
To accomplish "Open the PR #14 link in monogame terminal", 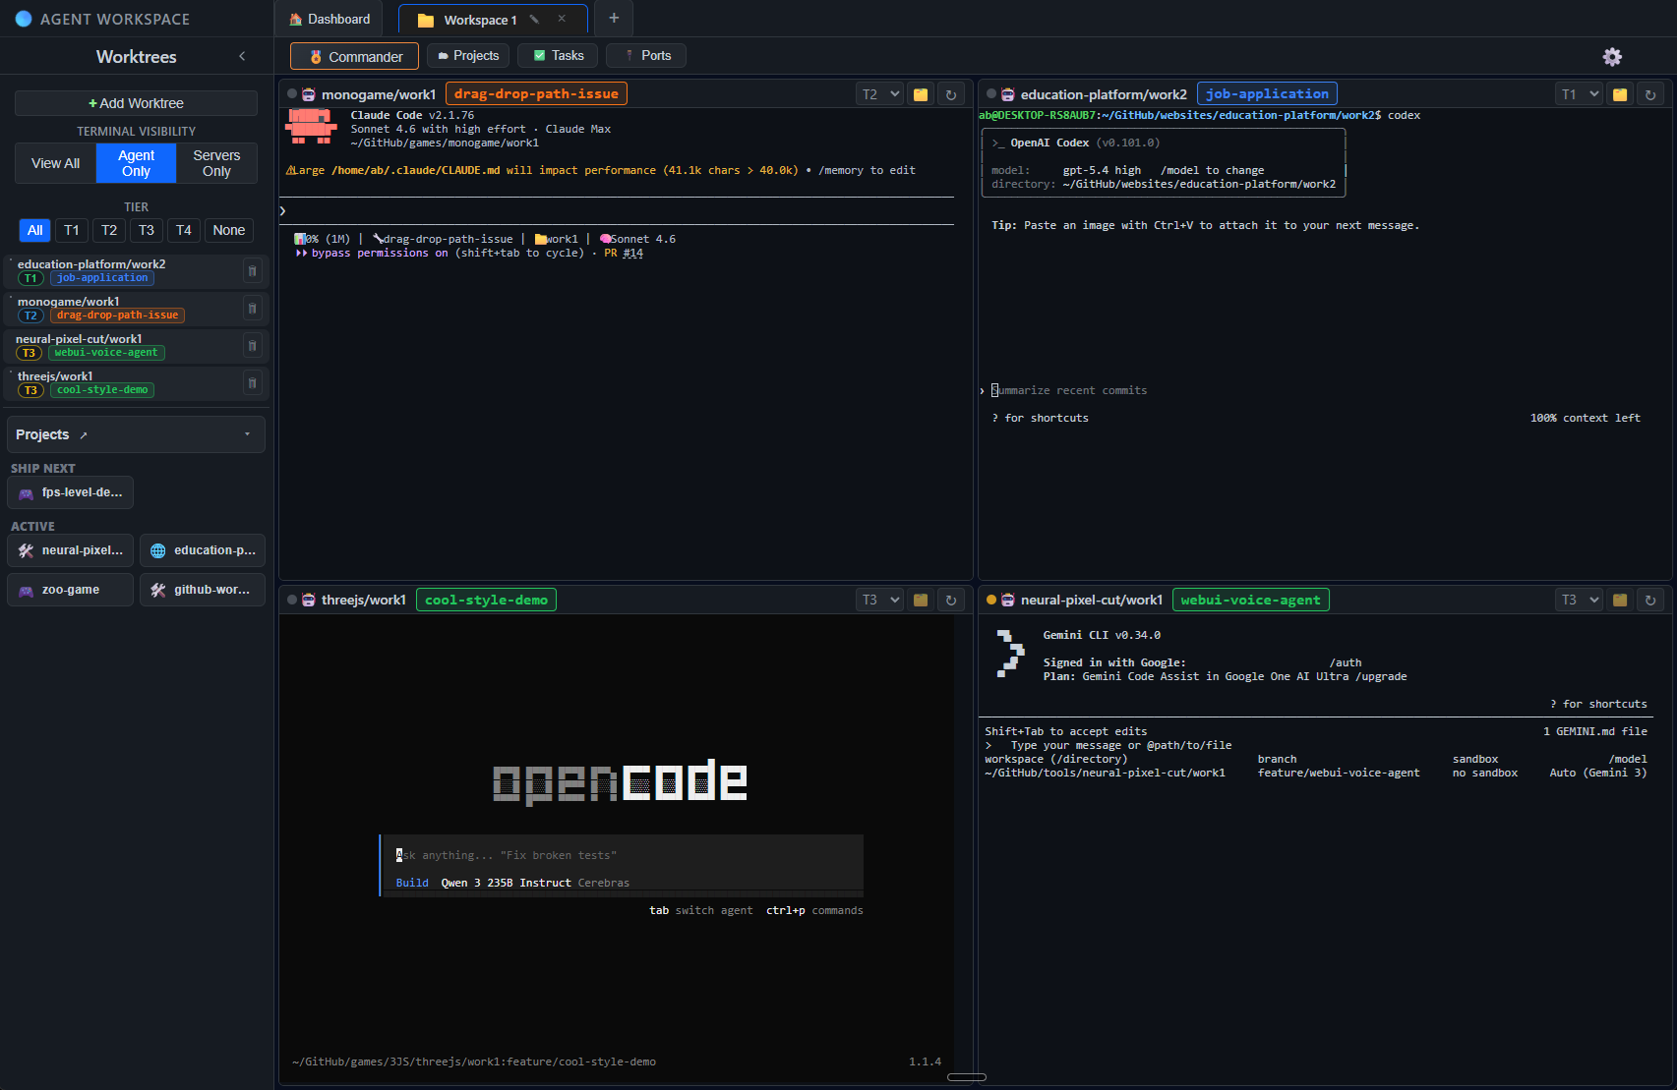I will pos(627,253).
